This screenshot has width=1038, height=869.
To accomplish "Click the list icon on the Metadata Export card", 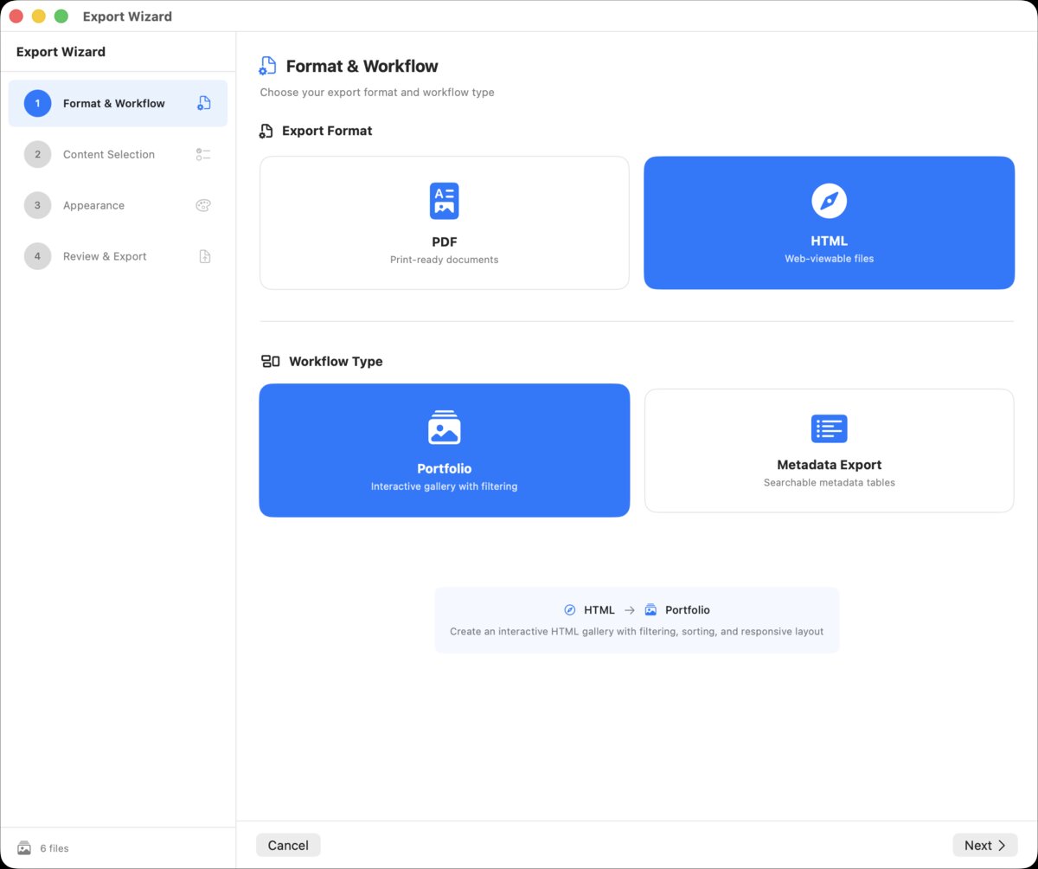I will click(829, 428).
